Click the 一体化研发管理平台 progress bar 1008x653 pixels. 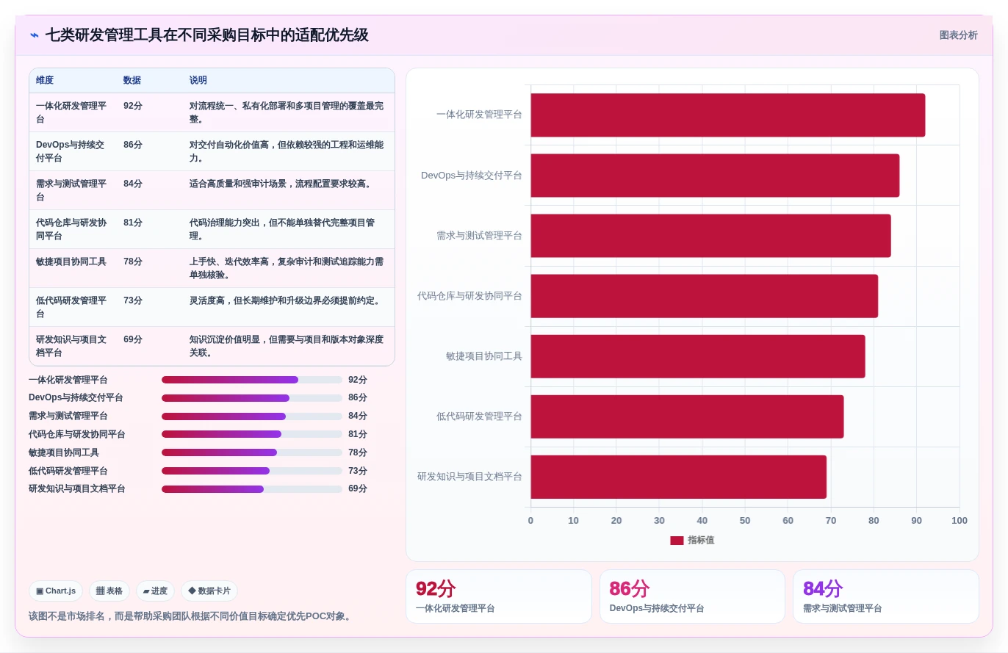click(252, 380)
